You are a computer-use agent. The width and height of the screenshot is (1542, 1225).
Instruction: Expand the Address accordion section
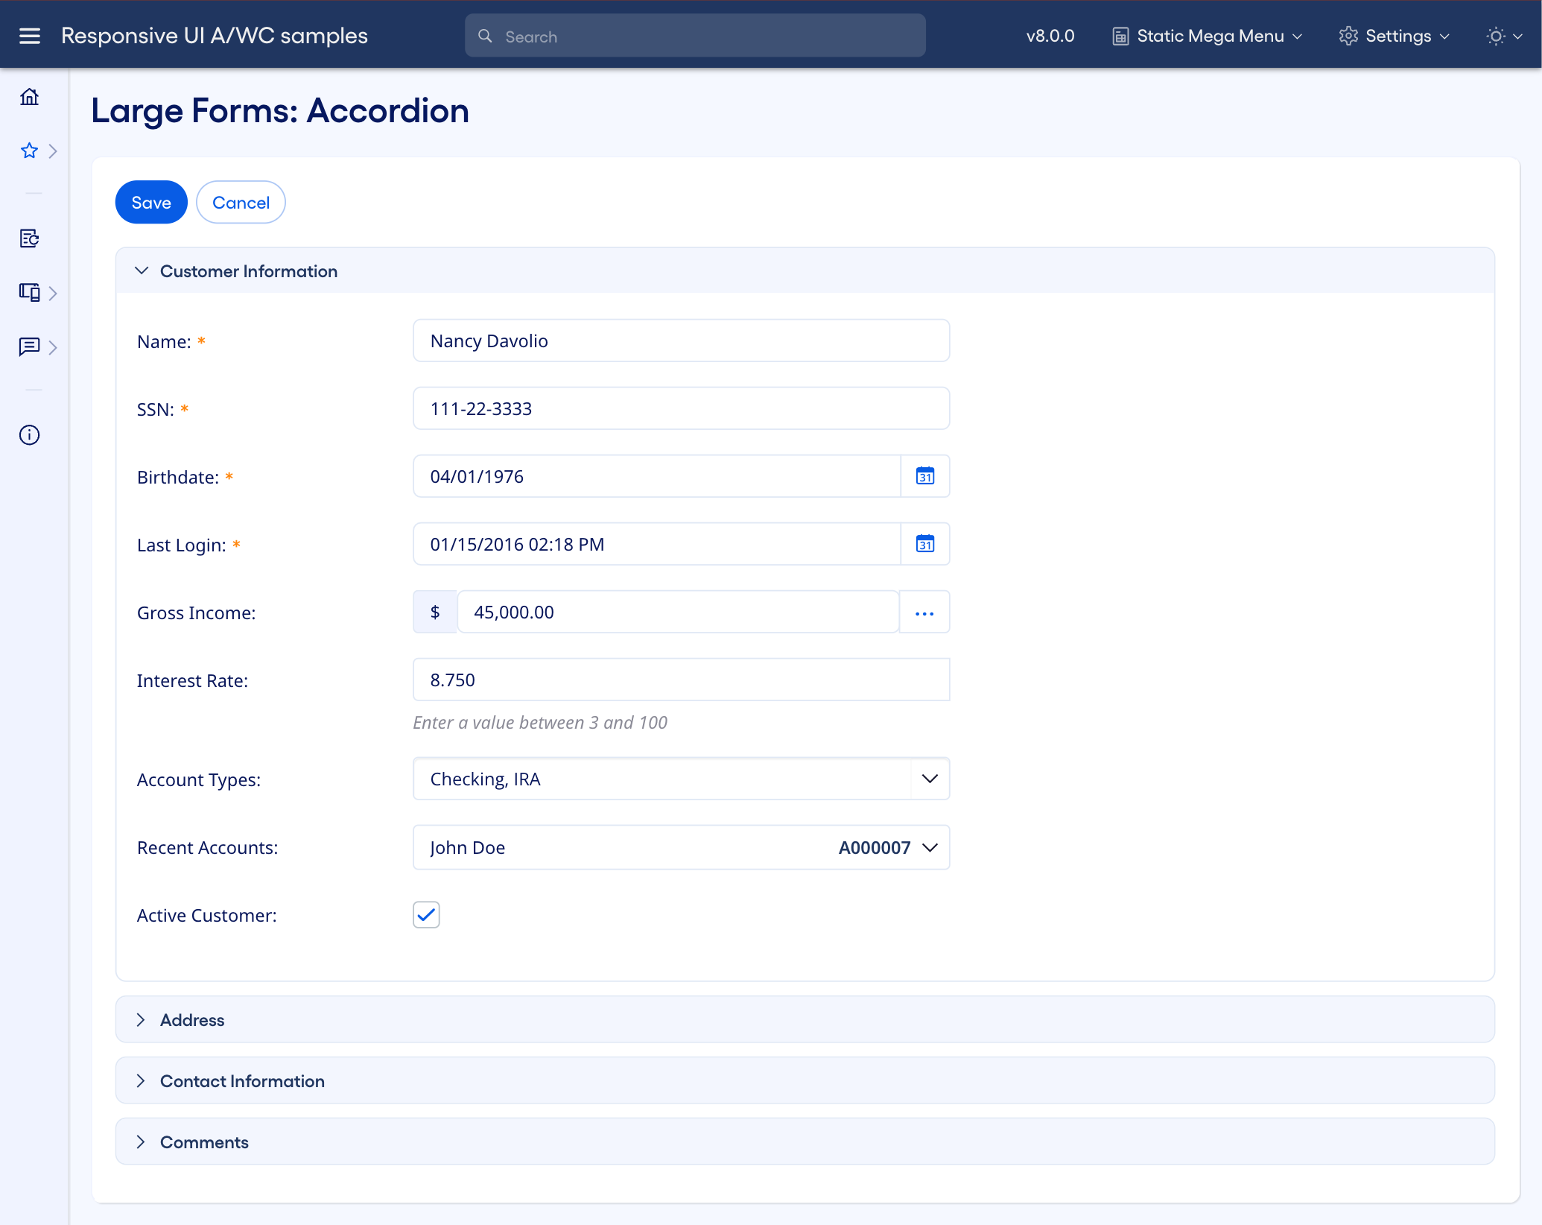click(x=142, y=1019)
